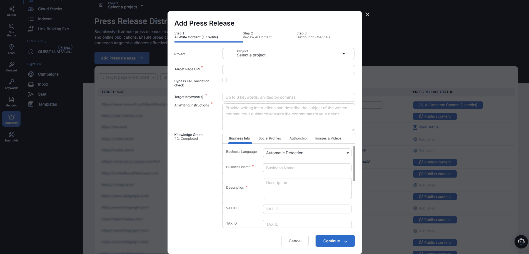529x254 pixels.
Task: Expand the Project dropdown in the dialog
Action: 288,53
